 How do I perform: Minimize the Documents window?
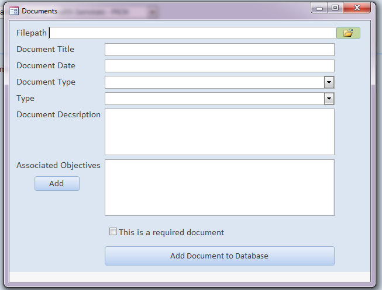point(320,8)
